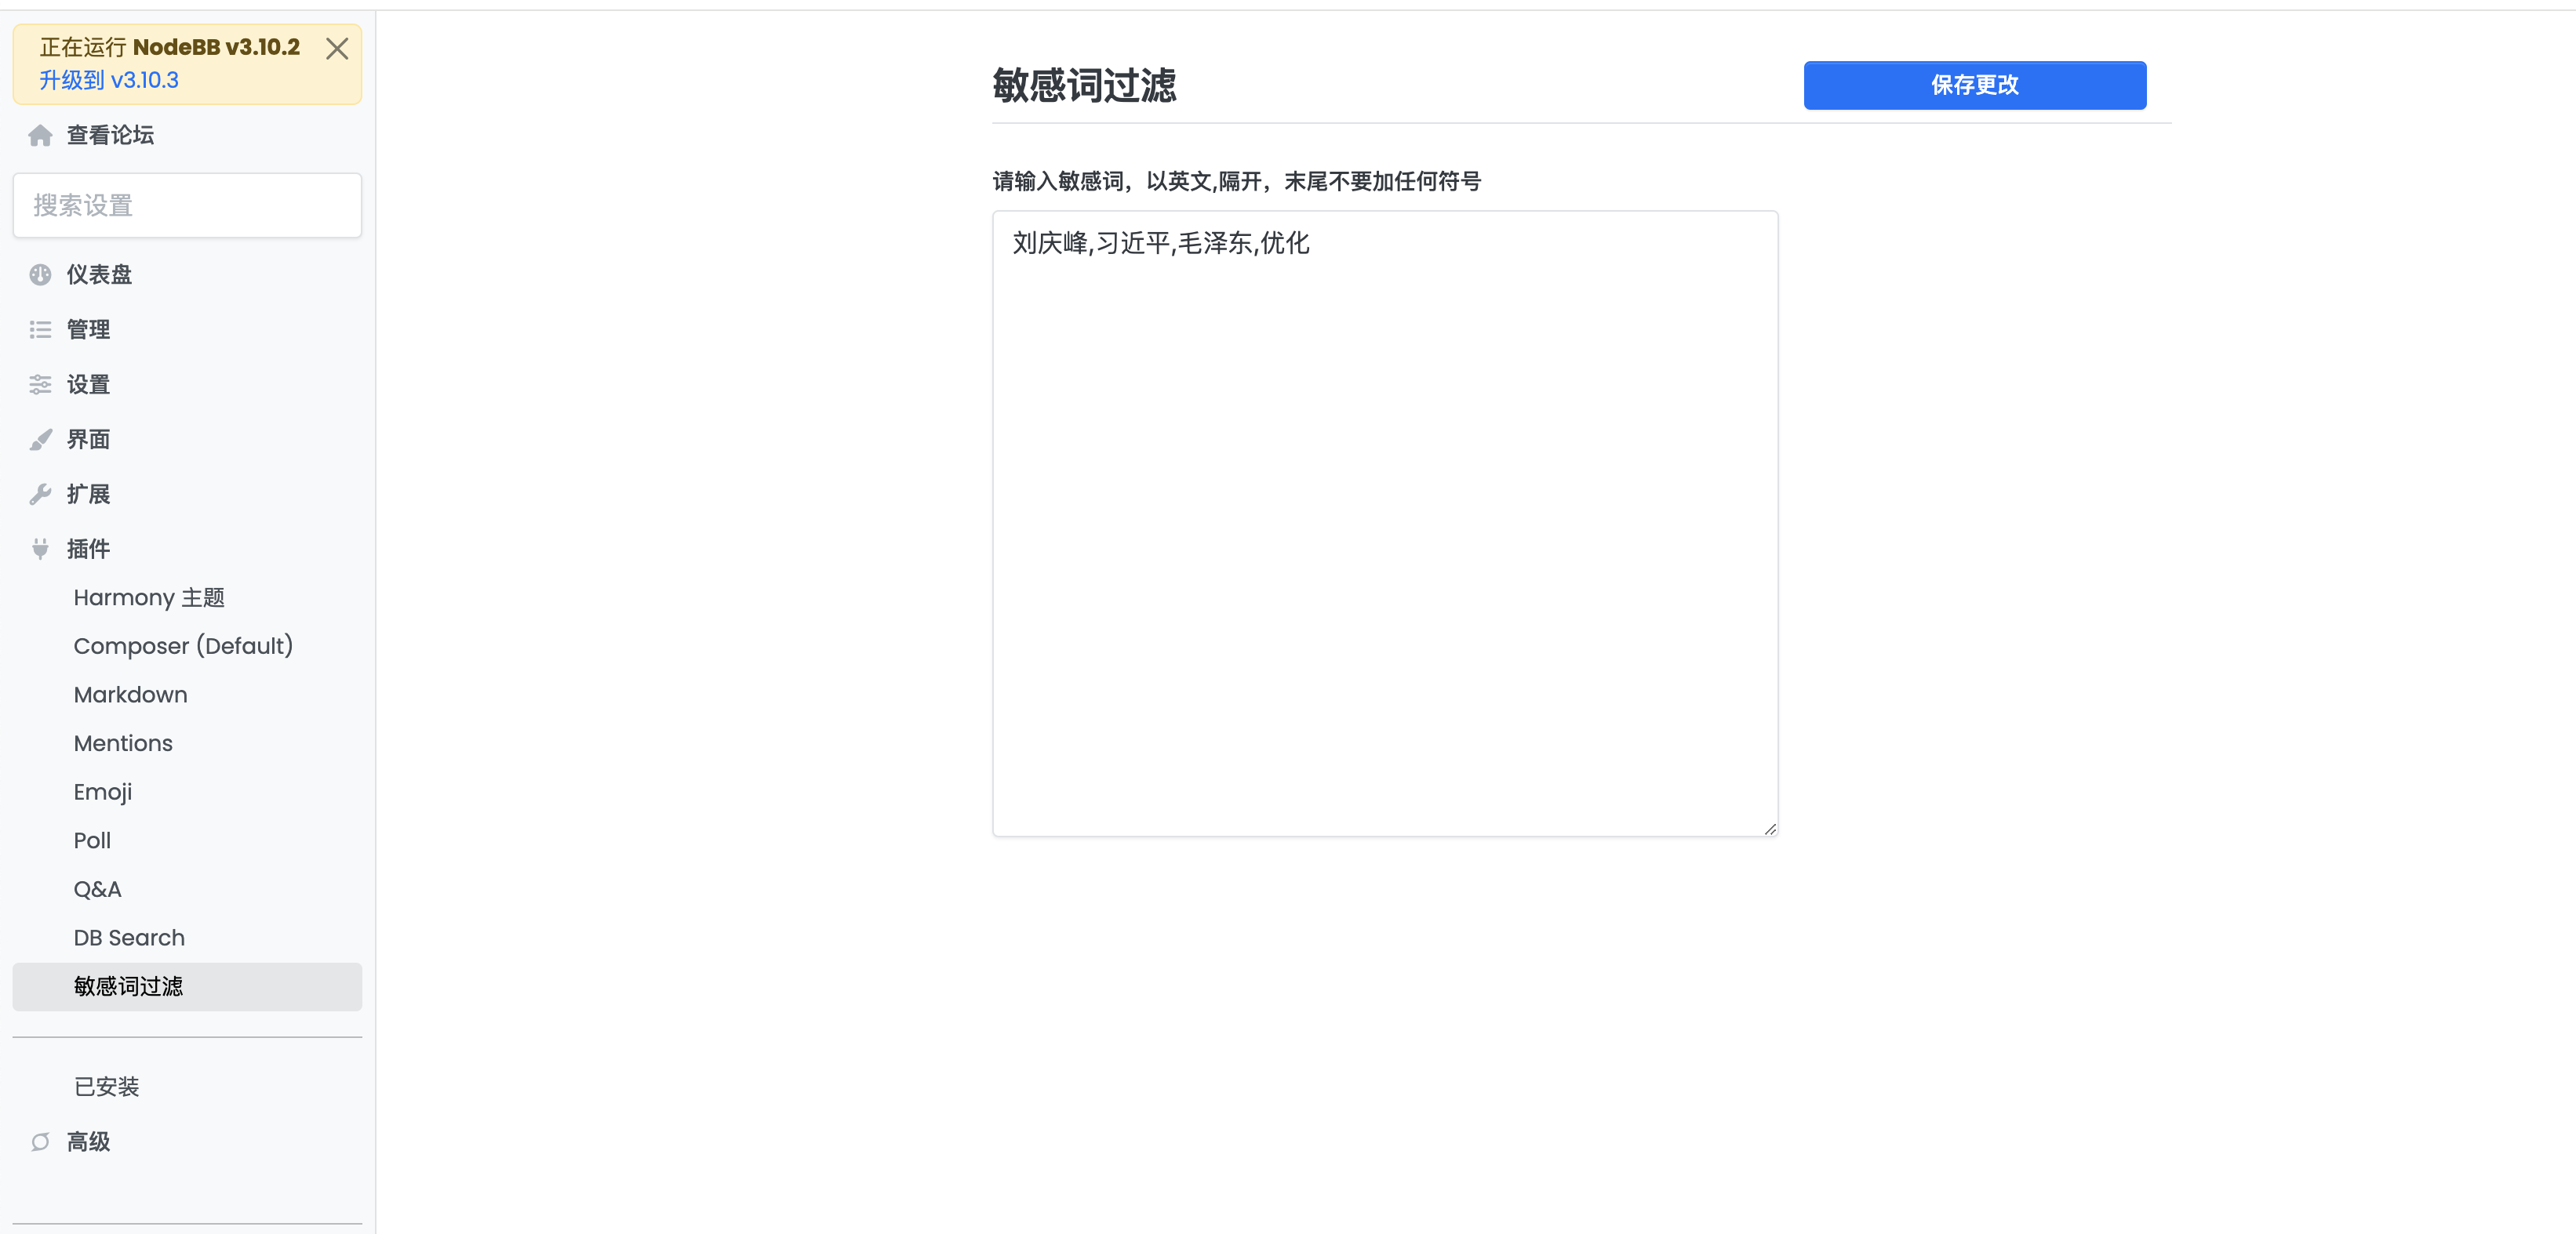Collapse the 插件 menu section
Screen dimensions: 2576x1234
[x=88, y=549]
